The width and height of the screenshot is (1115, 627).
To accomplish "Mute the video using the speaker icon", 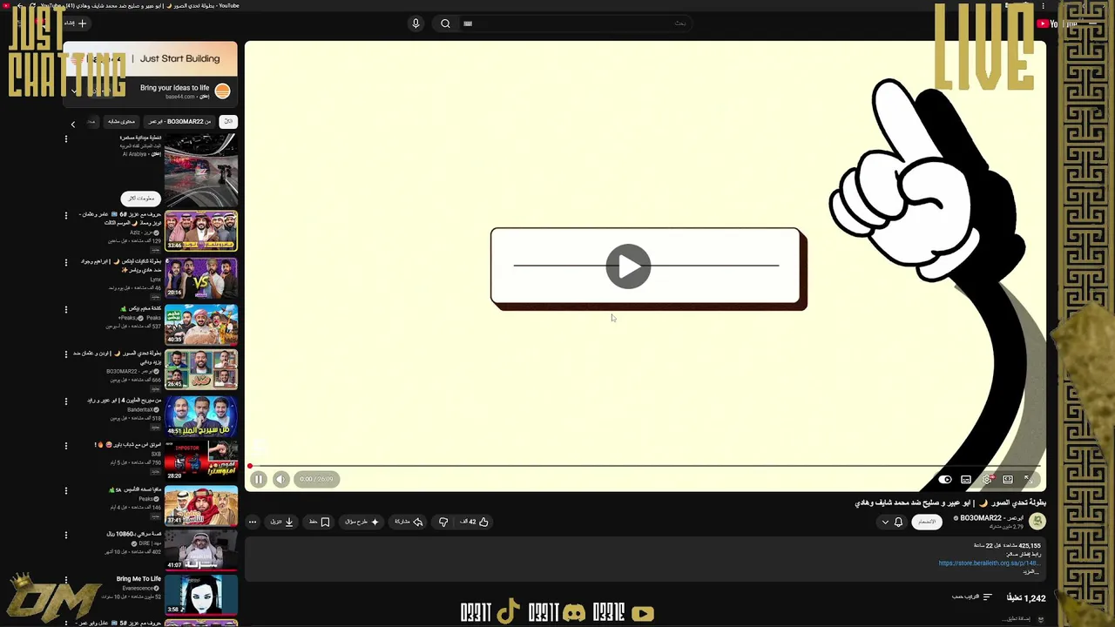I will point(280,479).
